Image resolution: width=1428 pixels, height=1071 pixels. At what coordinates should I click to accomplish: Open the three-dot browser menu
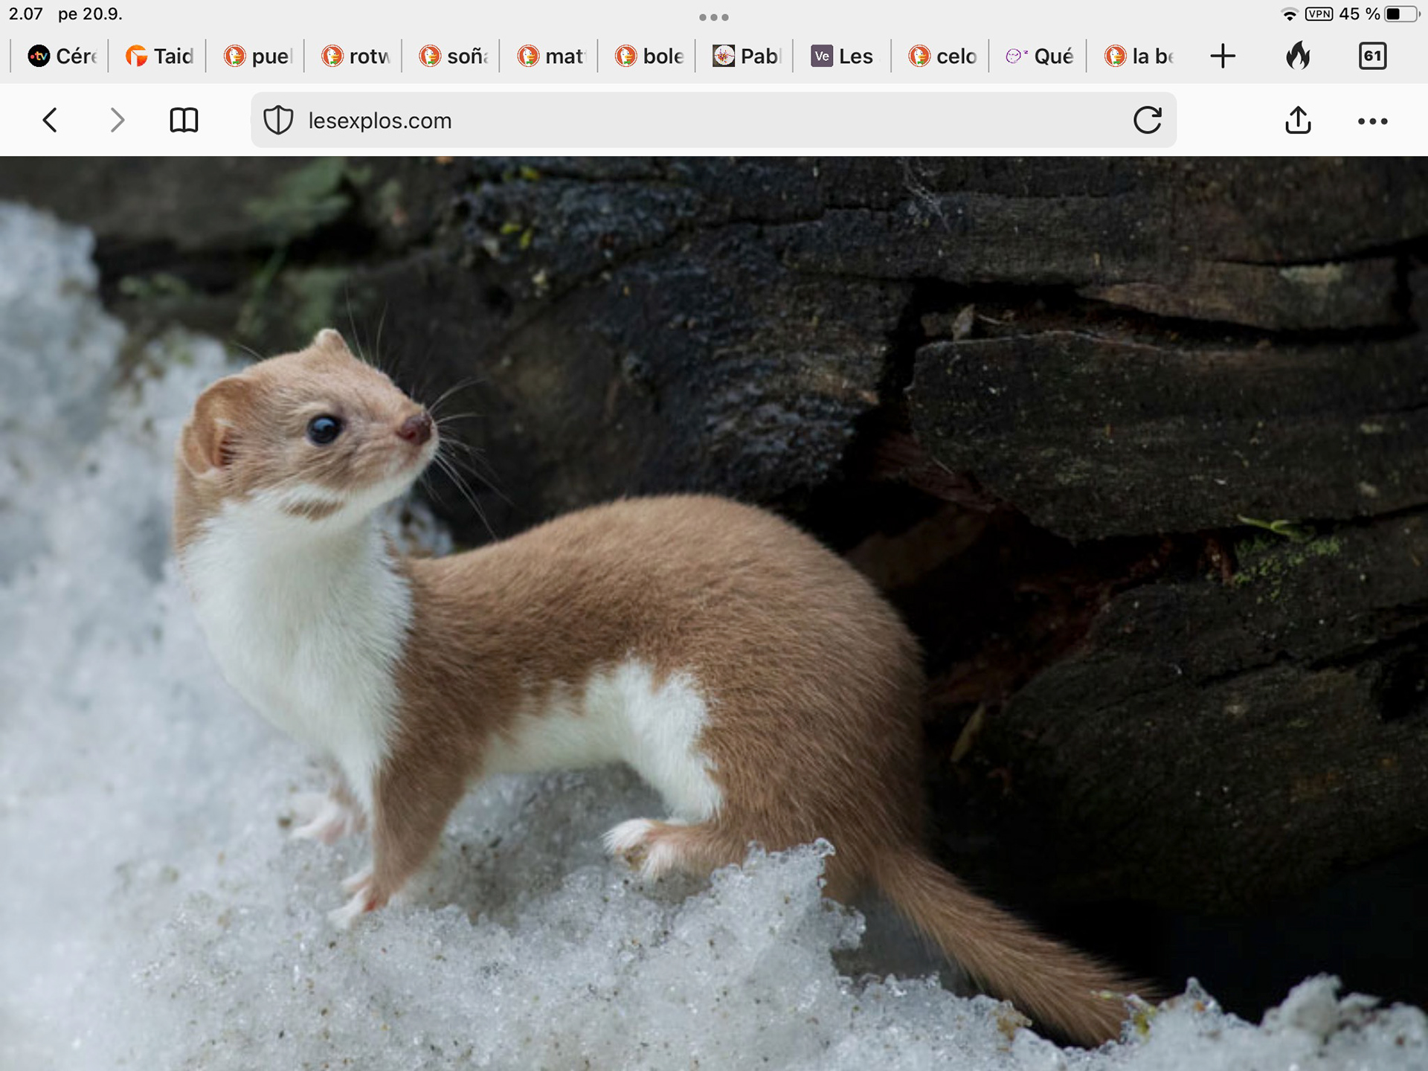(x=1372, y=121)
